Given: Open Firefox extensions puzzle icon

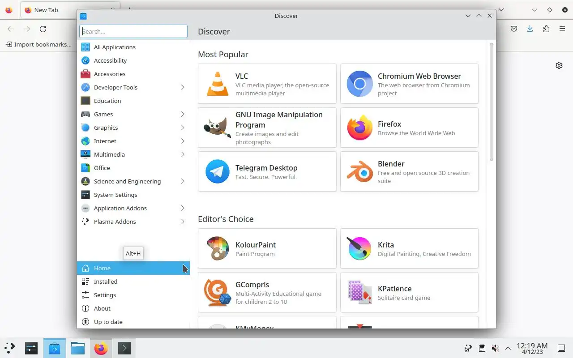Looking at the screenshot, I should pyautogui.click(x=546, y=29).
